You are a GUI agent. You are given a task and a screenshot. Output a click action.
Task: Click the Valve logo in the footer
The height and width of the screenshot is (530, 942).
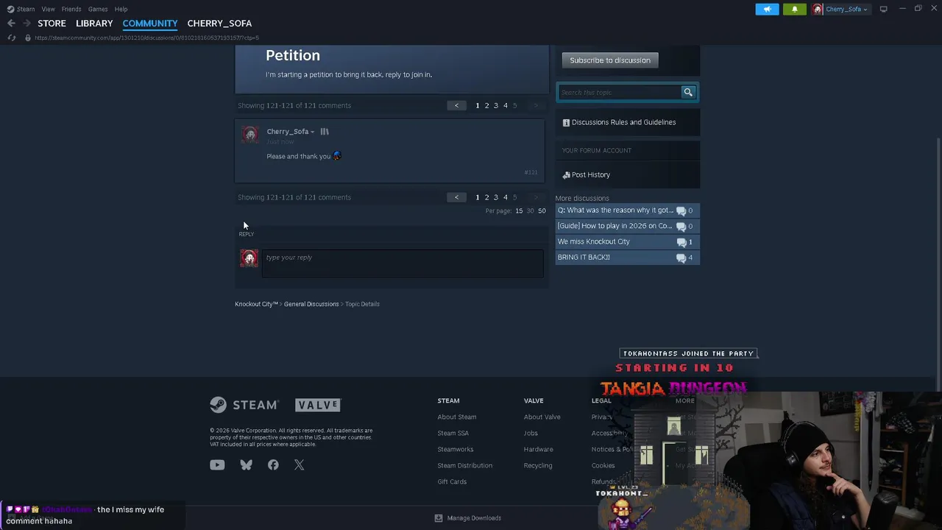click(318, 405)
